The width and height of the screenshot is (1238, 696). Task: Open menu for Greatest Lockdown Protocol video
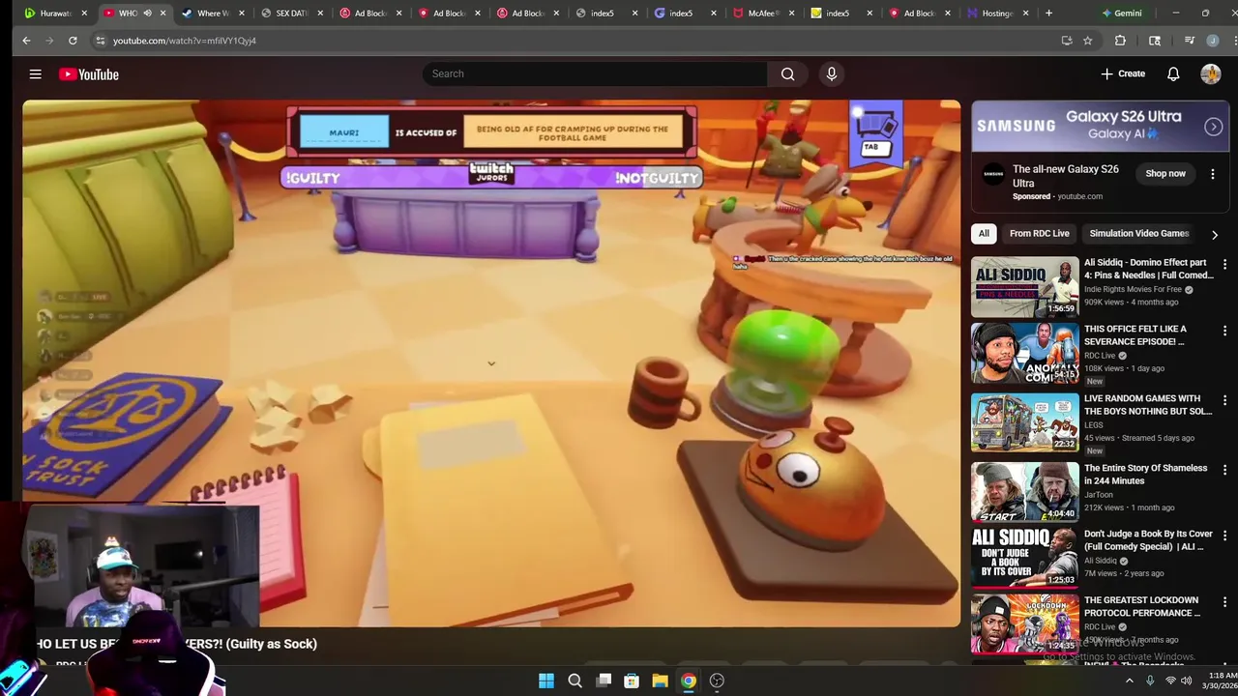[x=1224, y=602]
